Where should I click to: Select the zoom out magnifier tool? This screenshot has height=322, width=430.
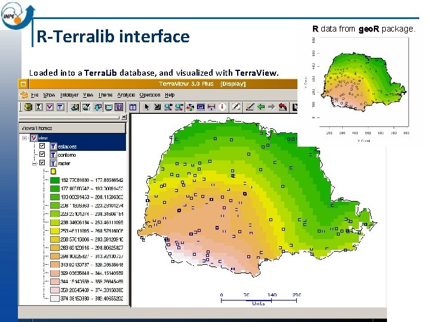[x=179, y=107]
